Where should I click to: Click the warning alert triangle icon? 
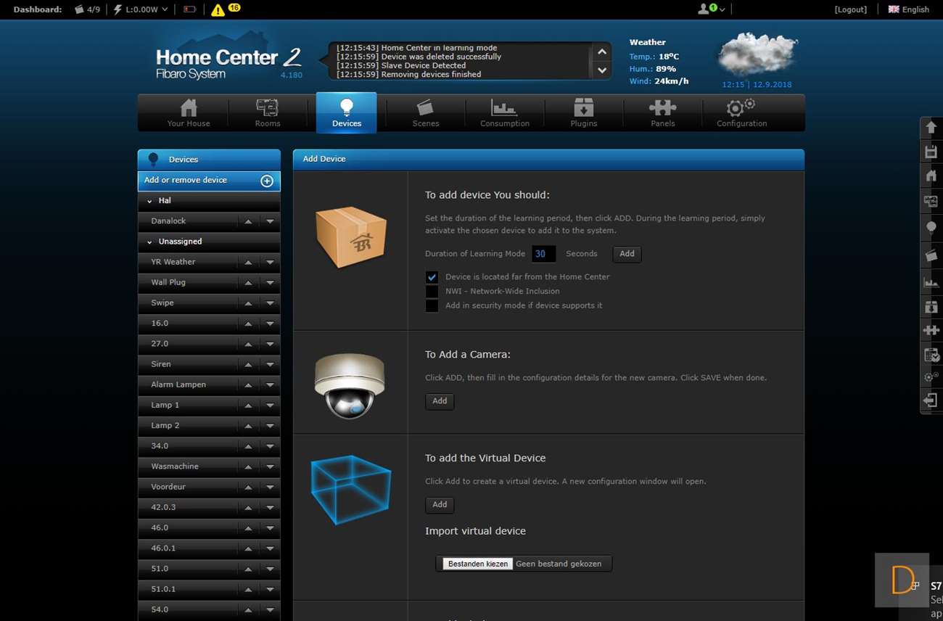[218, 10]
